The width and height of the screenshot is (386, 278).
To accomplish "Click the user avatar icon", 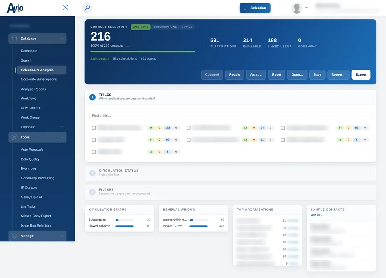I will [297, 8].
